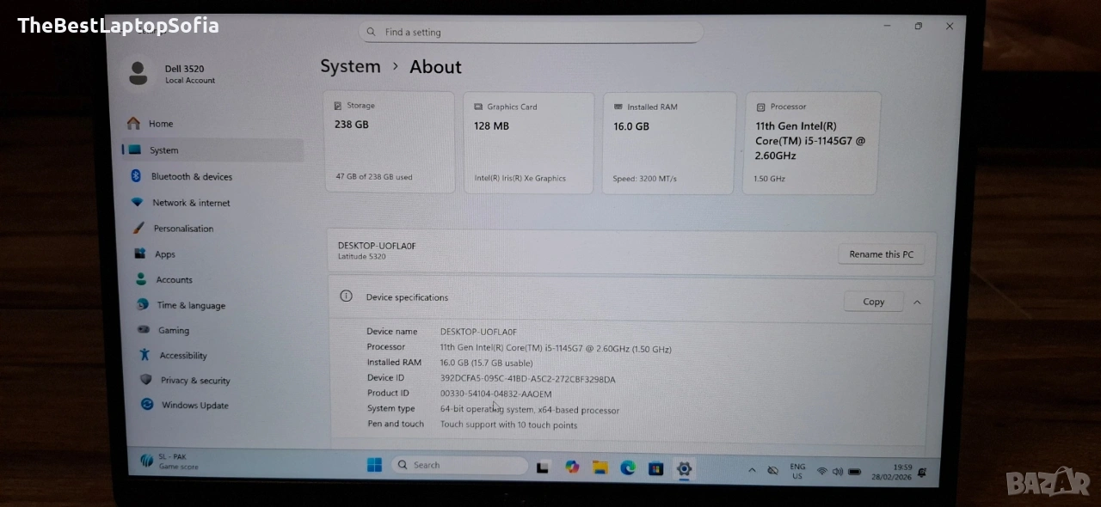Click the Network wifi icon in sidebar
1101x507 pixels.
pos(137,202)
